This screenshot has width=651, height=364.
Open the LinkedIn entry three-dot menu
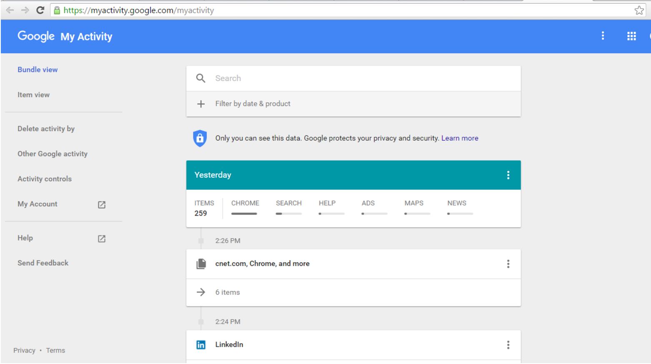click(x=508, y=345)
